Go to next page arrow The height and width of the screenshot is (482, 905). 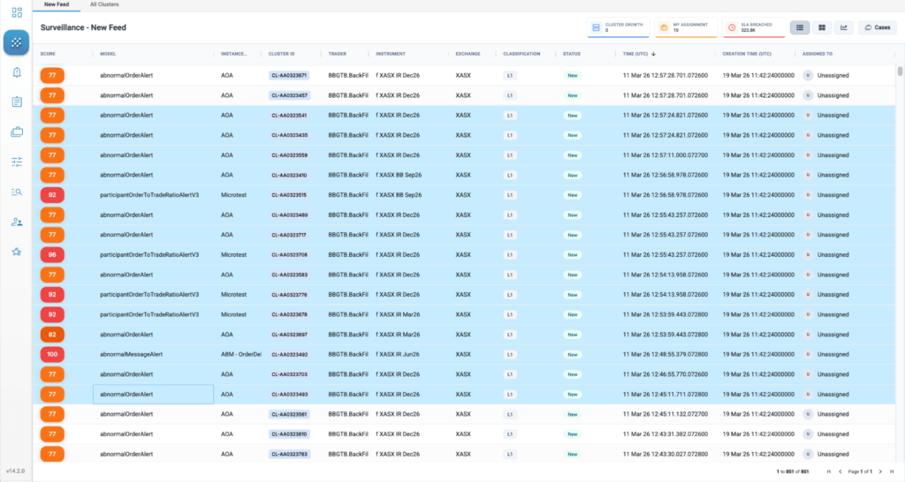[880, 471]
